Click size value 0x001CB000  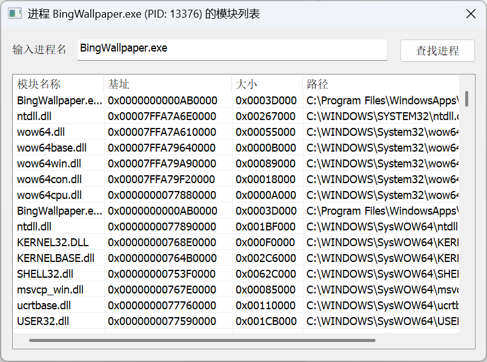(266, 321)
